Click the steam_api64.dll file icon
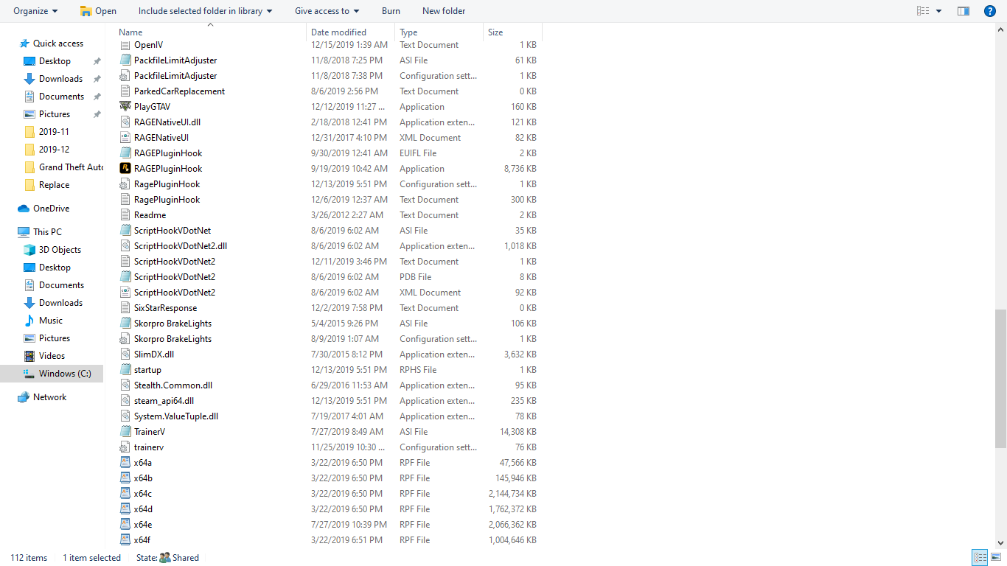The width and height of the screenshot is (1007, 566). coord(125,401)
